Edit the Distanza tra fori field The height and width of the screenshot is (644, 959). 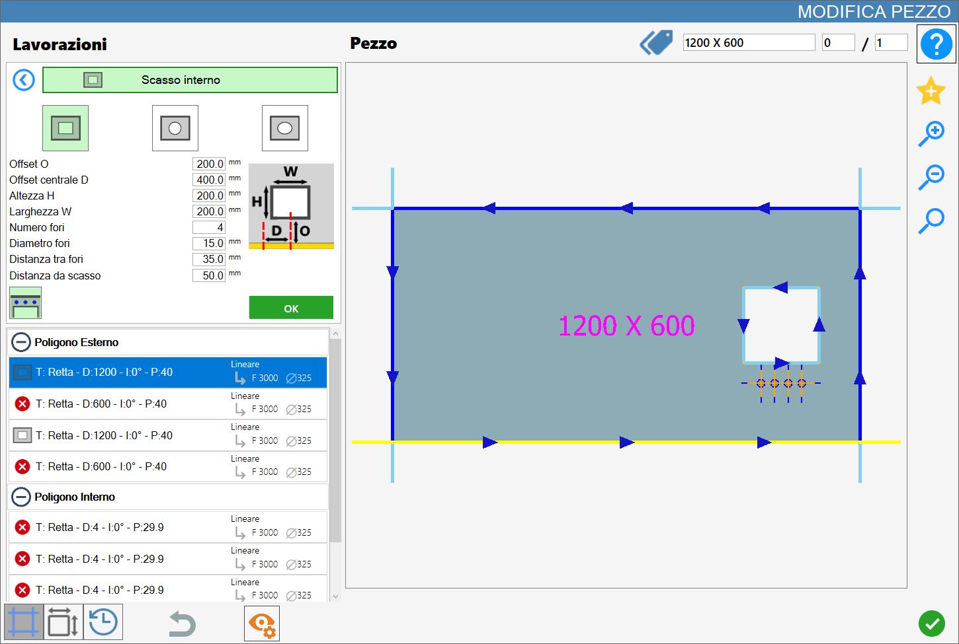(209, 259)
